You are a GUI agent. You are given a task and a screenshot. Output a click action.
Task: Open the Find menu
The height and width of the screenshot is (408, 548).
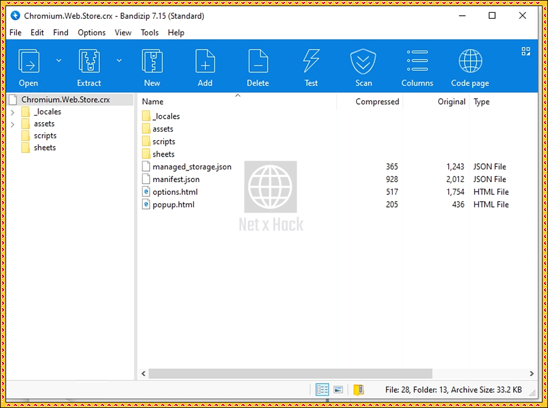click(60, 32)
